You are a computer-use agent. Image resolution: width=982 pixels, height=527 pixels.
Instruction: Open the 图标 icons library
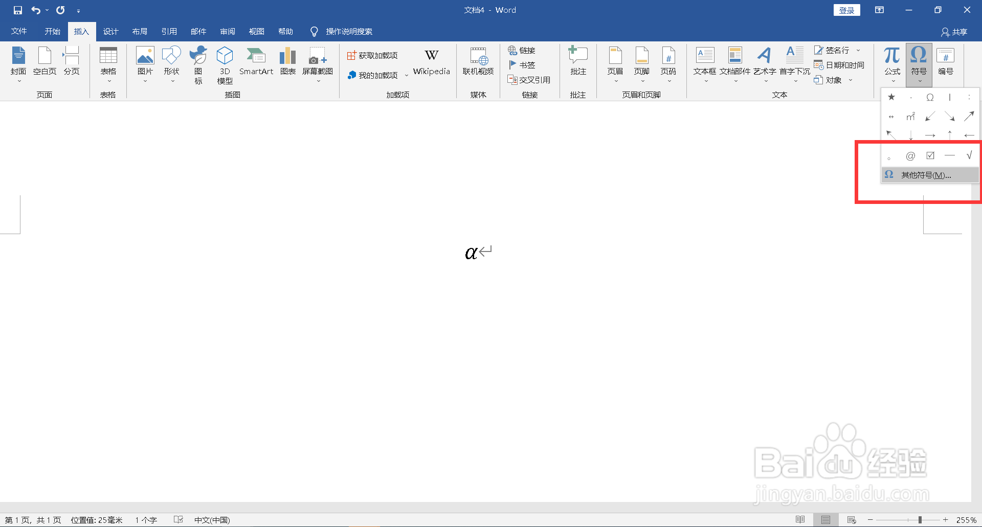click(198, 65)
